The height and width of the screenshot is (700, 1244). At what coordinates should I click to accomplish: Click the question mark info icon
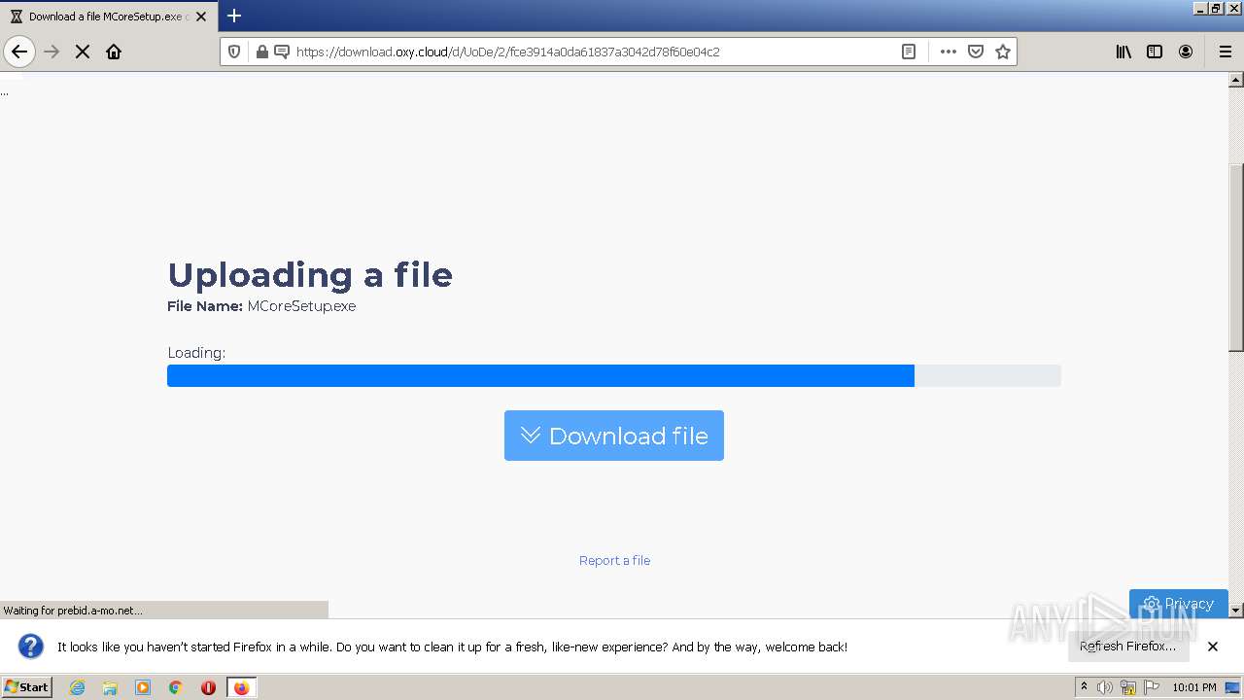click(x=31, y=647)
